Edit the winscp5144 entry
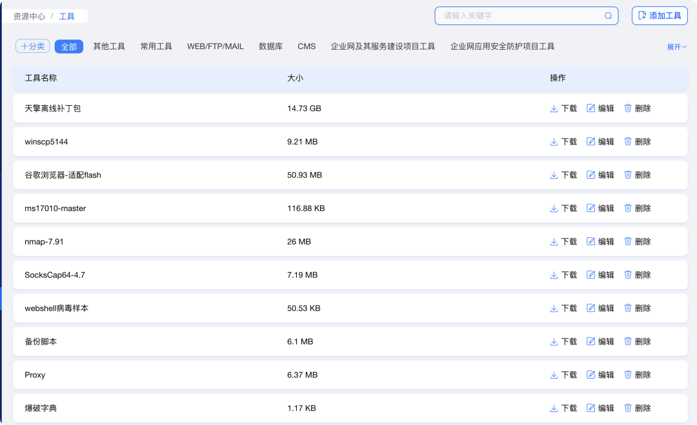Viewport: 697px width, 425px height. 600,142
